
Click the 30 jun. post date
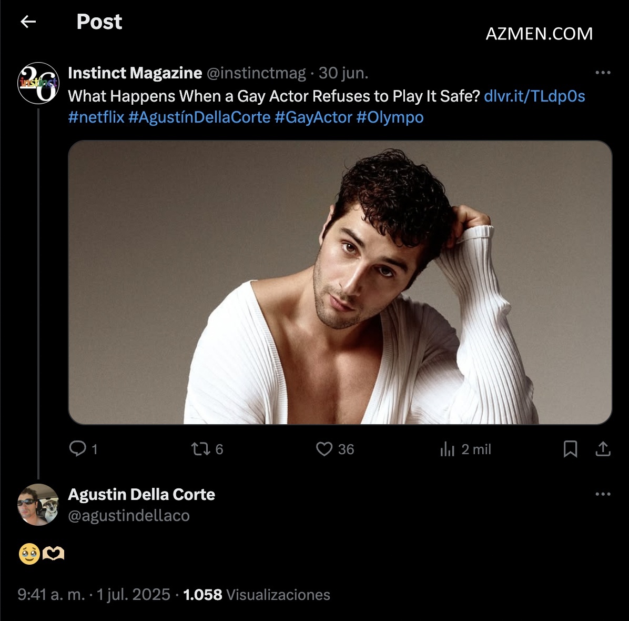coord(343,73)
